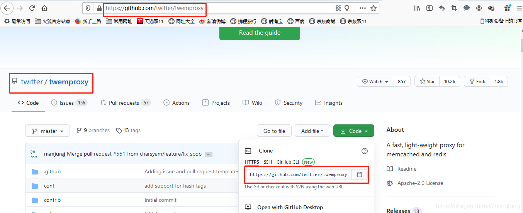Star the twemproxy repository

pyautogui.click(x=427, y=81)
